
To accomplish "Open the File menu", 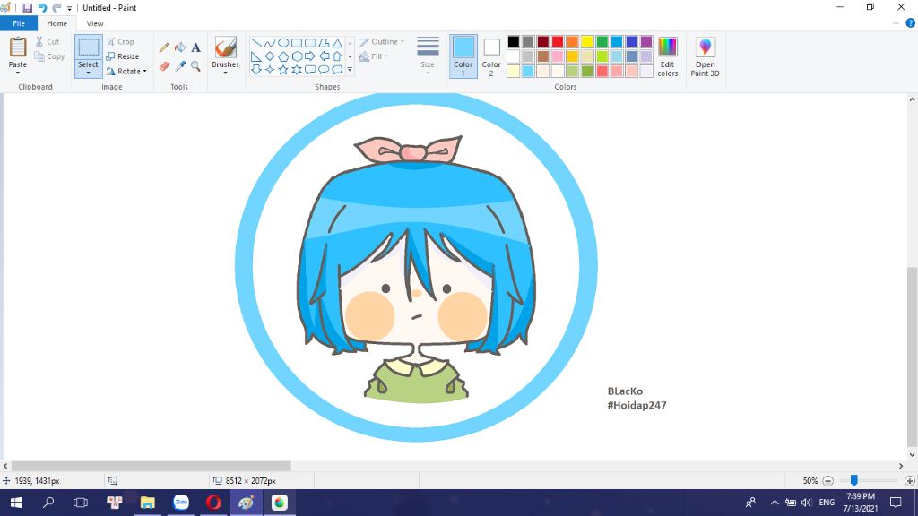I will 19,23.
